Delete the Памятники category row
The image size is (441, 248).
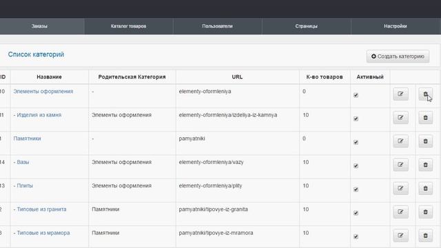426,141
